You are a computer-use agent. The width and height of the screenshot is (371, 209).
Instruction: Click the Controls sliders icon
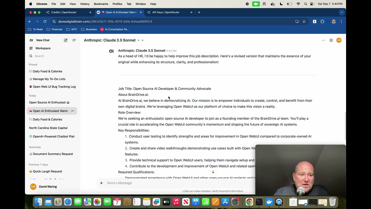pos(331,40)
